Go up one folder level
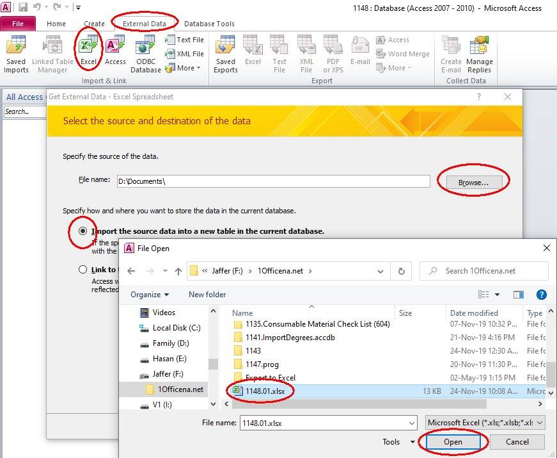557x458 pixels. [x=178, y=271]
